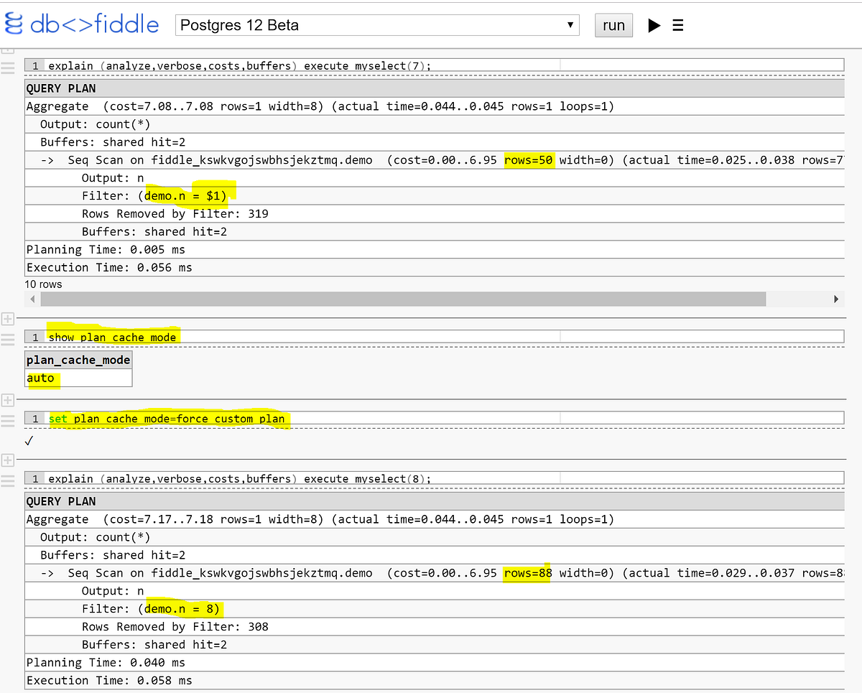Click the plus icon above show plan_cache_mode panel
This screenshot has height=693, width=862.
(9, 318)
